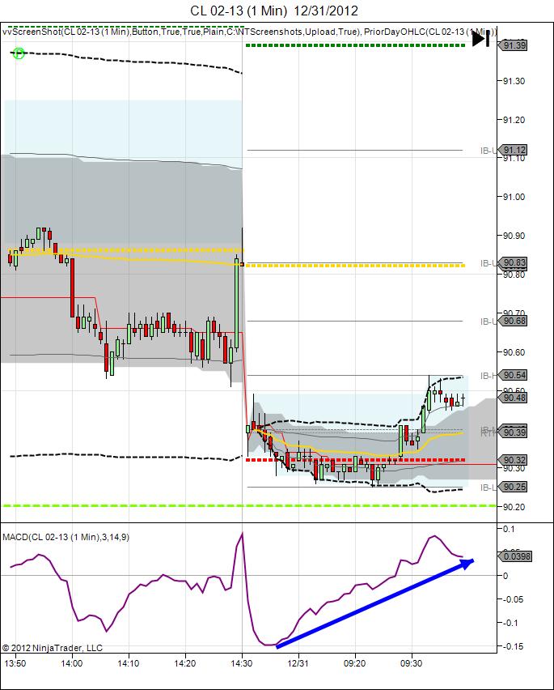Click the -0.1 MACD axis label
554x690 pixels.
coord(510,623)
